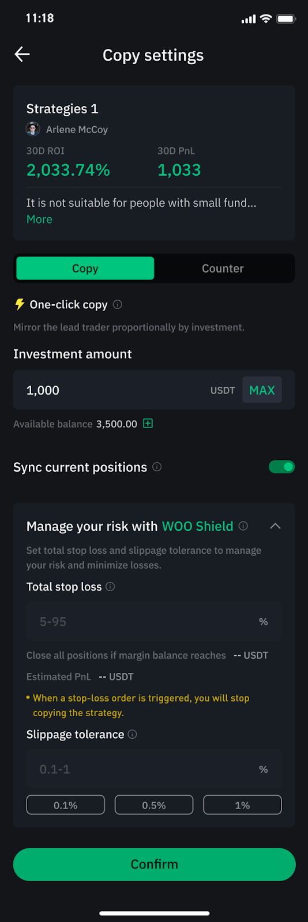308x922 pixels.
Task: Open the WOO Shield info icon
Action: tap(243, 526)
